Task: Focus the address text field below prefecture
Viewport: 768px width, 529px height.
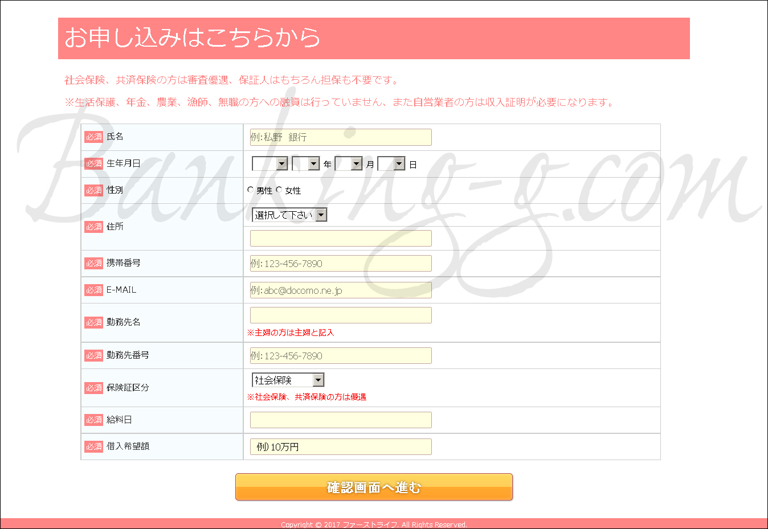Action: tap(341, 238)
